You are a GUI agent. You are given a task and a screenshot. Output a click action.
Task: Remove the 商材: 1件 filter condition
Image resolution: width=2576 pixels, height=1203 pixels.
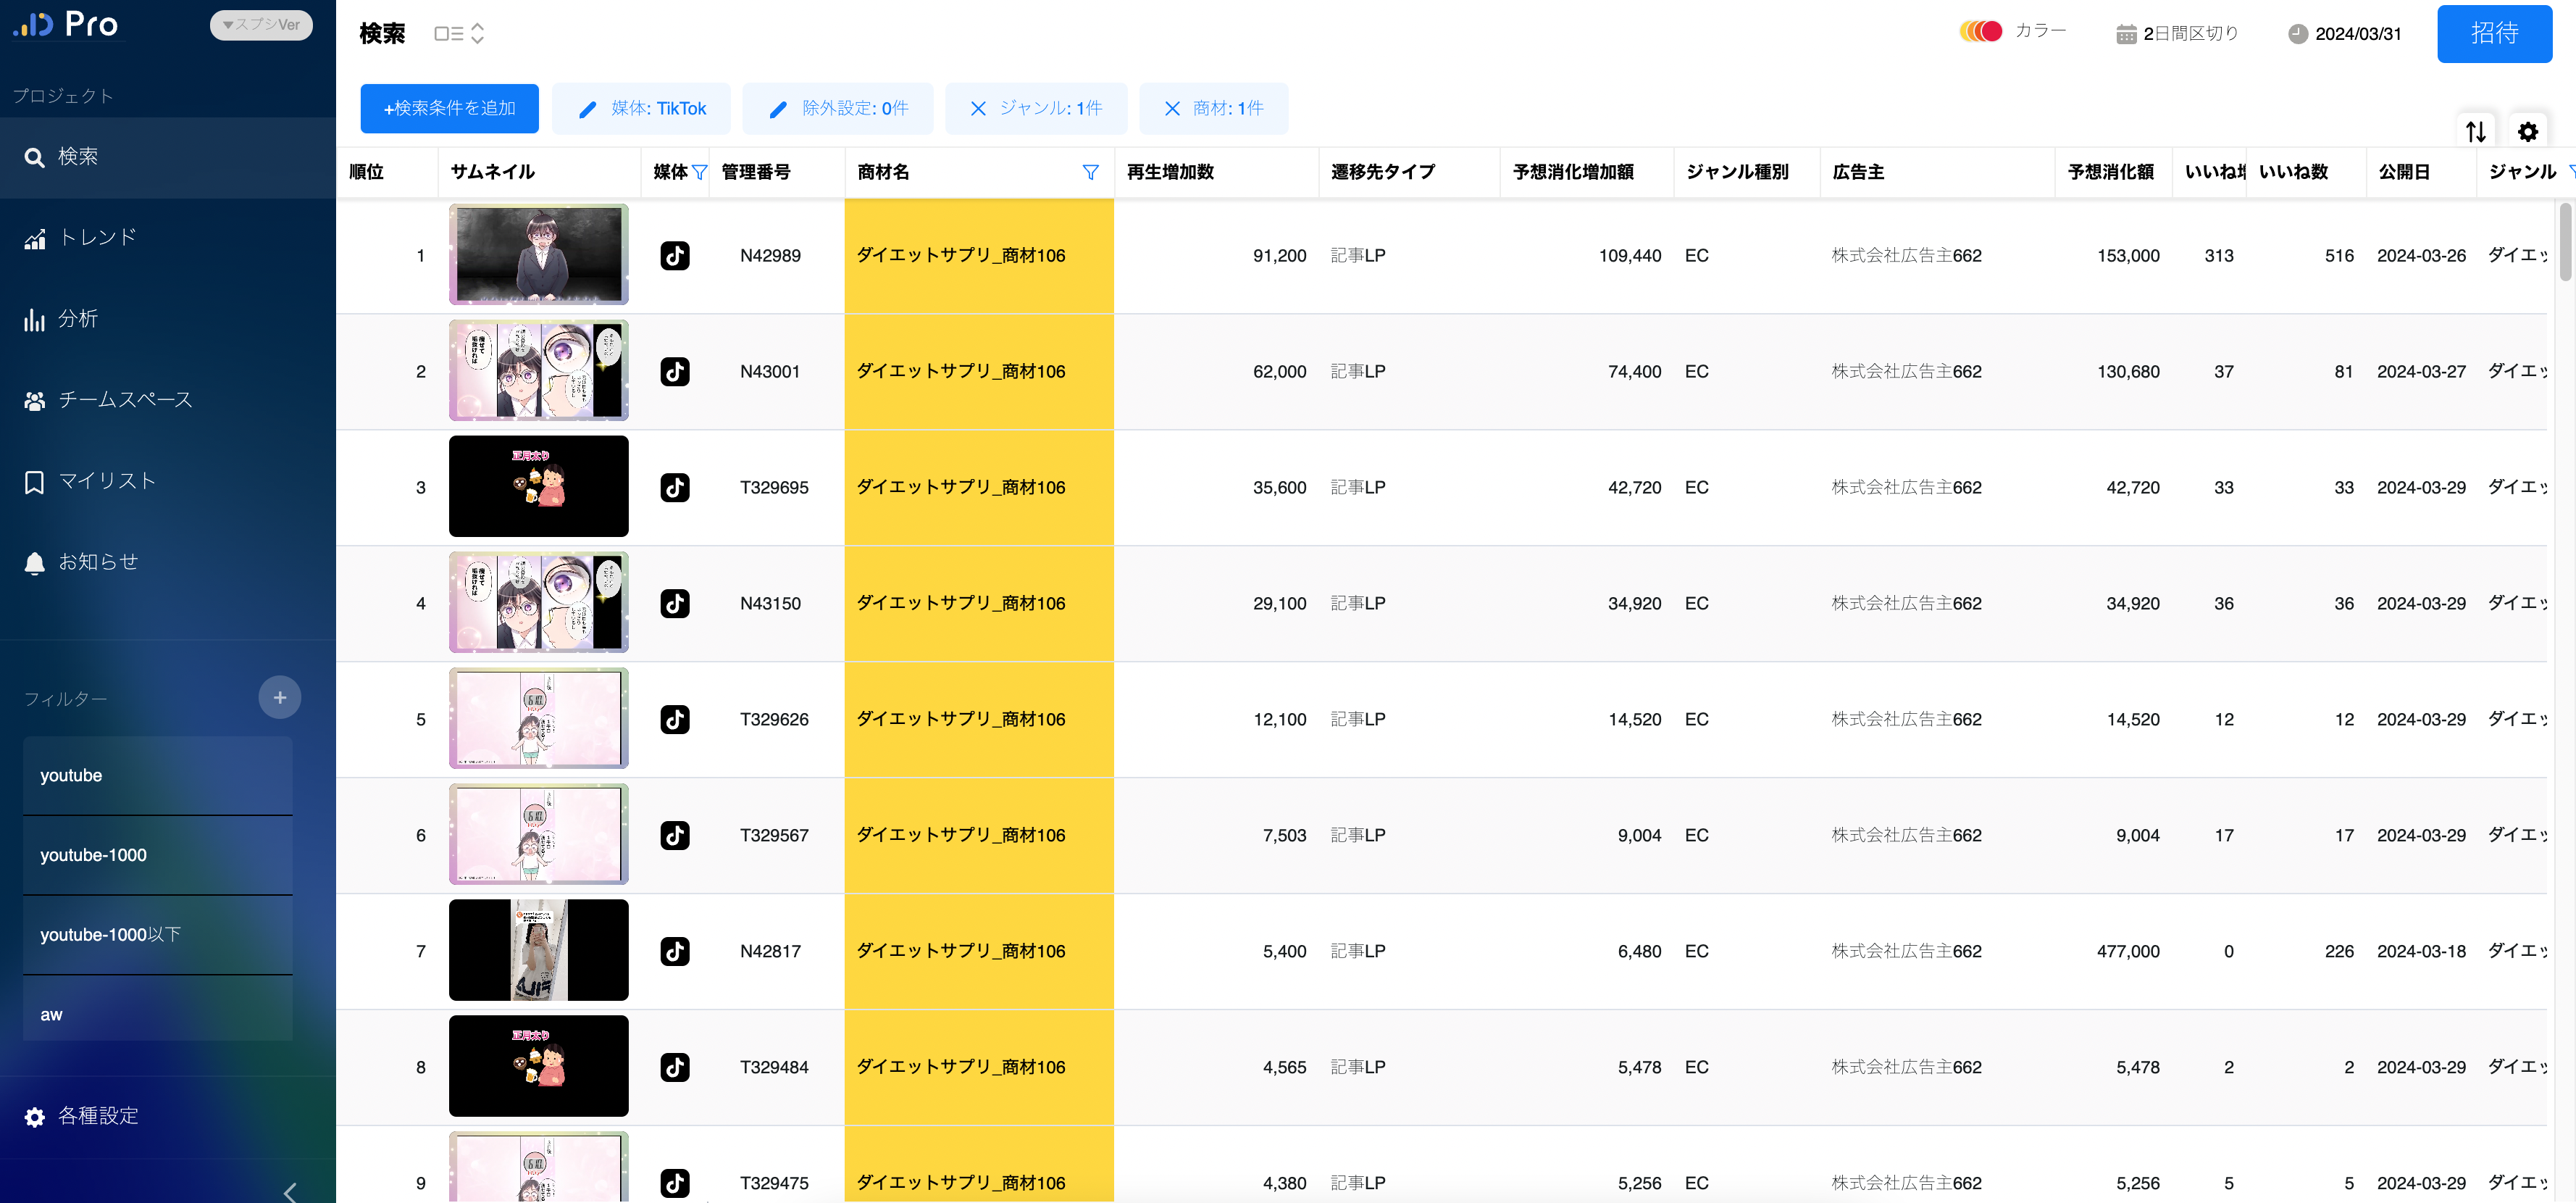[1172, 109]
